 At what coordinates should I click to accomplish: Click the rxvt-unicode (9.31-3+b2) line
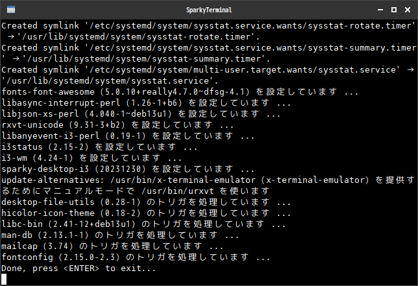pos(117,125)
